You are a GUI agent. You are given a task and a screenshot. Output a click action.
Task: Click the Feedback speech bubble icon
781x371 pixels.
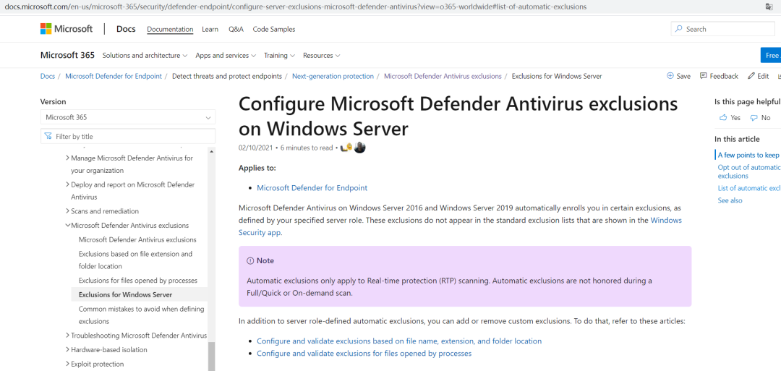[704, 76]
